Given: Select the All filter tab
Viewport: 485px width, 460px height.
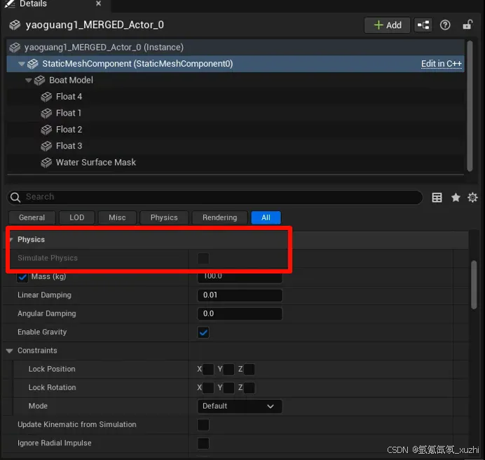Looking at the screenshot, I should click(266, 217).
